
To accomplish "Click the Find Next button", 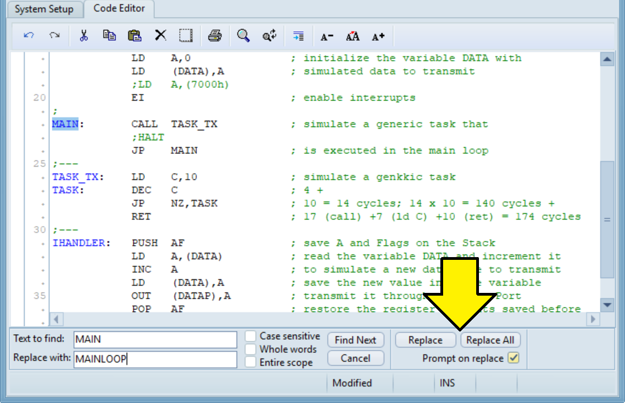I will [x=355, y=340].
